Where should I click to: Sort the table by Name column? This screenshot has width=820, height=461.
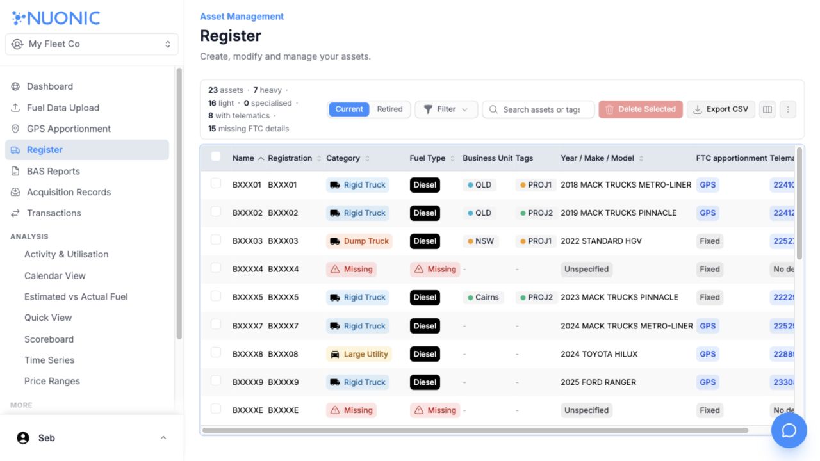(x=248, y=158)
